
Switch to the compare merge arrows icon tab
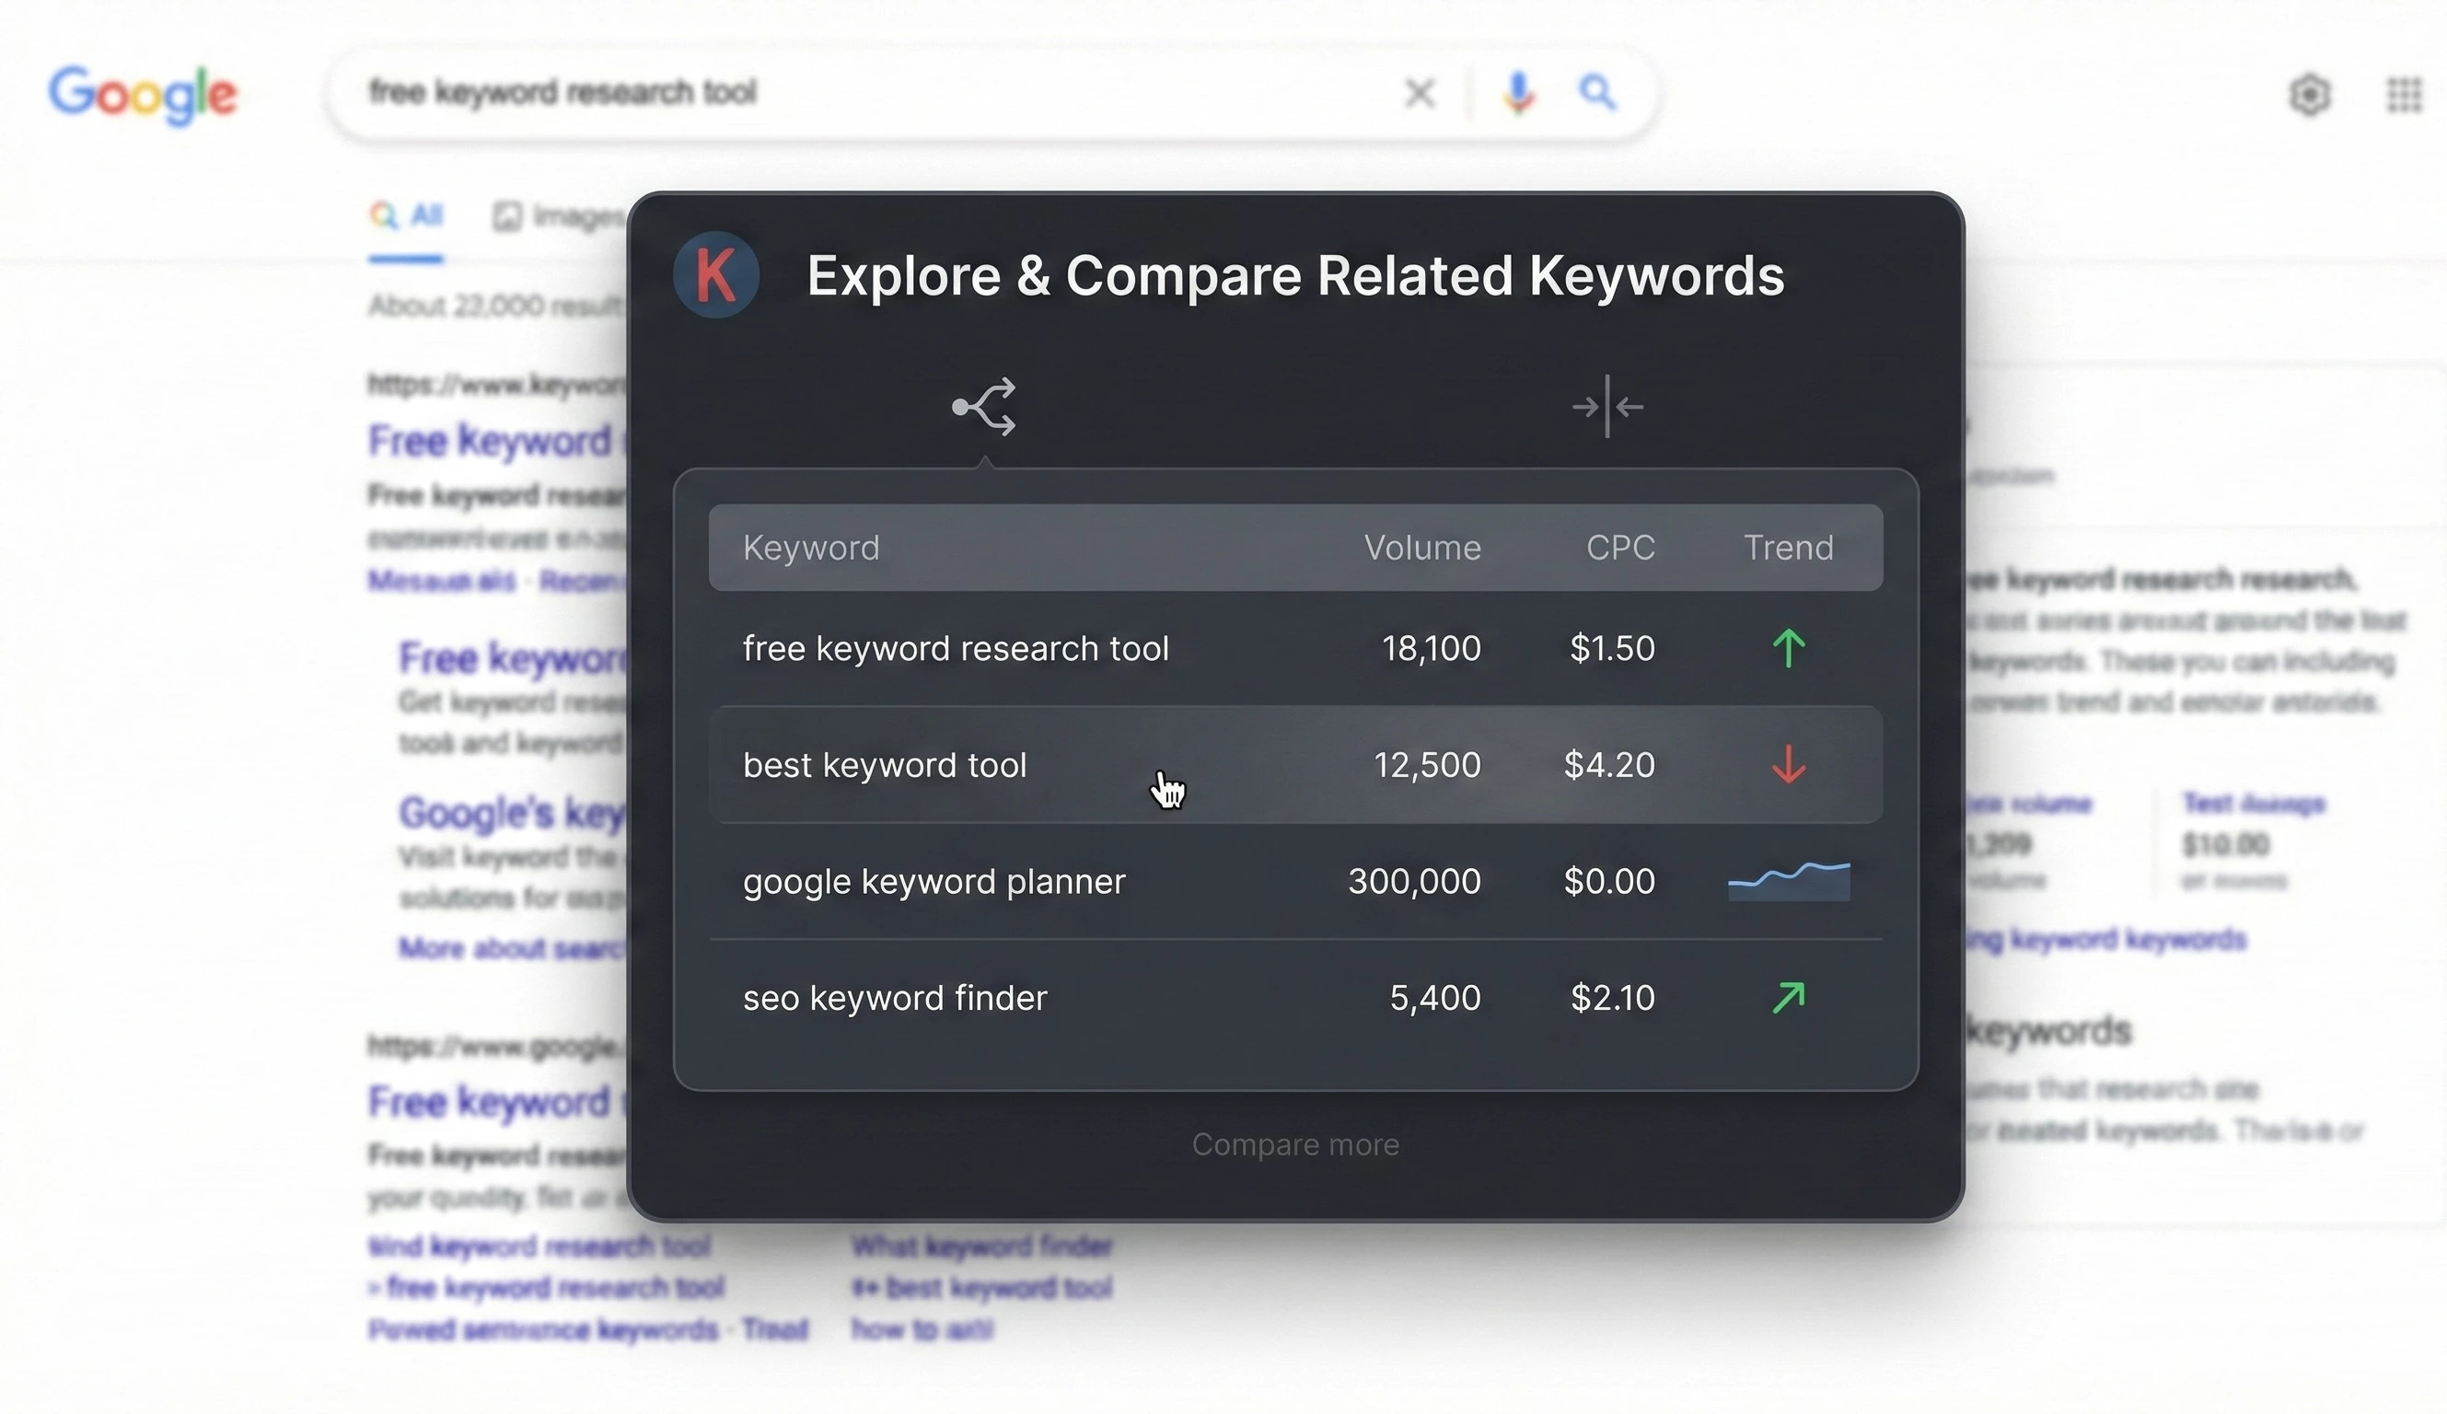(1608, 406)
